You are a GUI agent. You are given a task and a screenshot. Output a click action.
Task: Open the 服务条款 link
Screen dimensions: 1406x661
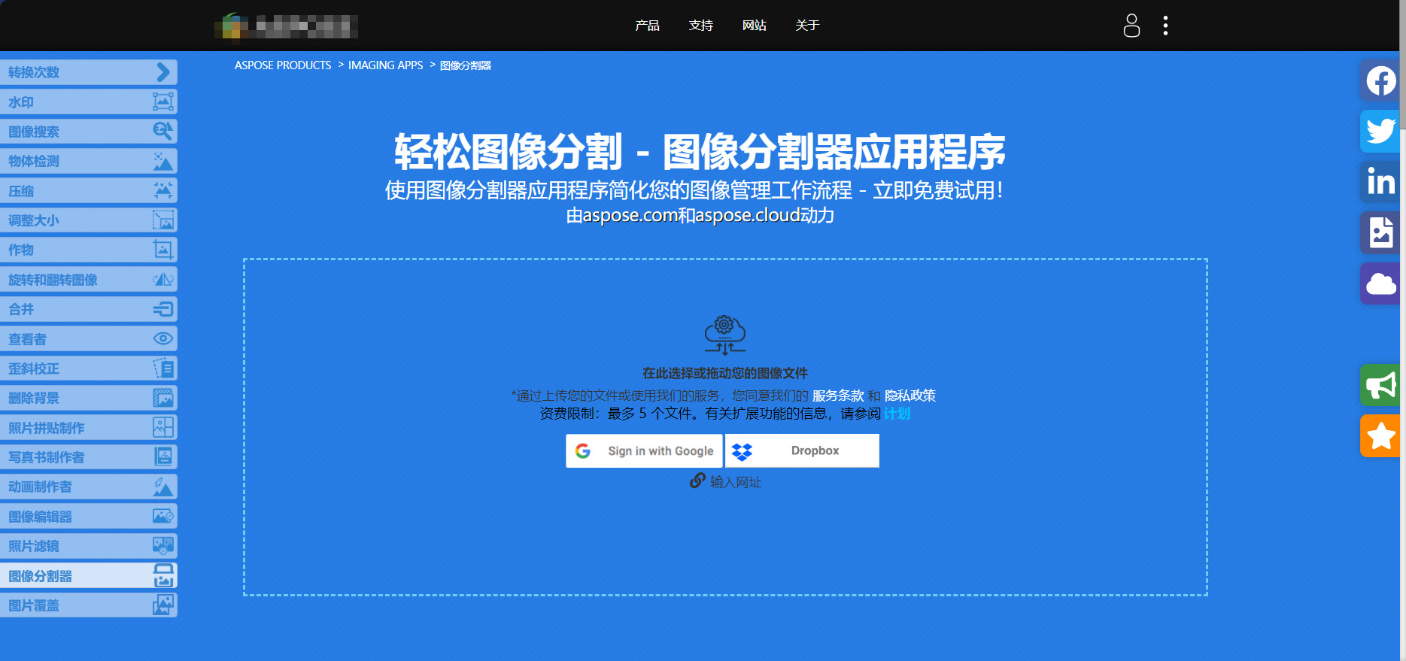point(838,396)
